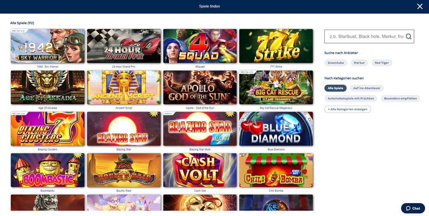Viewport: 429px width, 216px height.
Task: Filter by provider Red Tiger
Action: 382,63
